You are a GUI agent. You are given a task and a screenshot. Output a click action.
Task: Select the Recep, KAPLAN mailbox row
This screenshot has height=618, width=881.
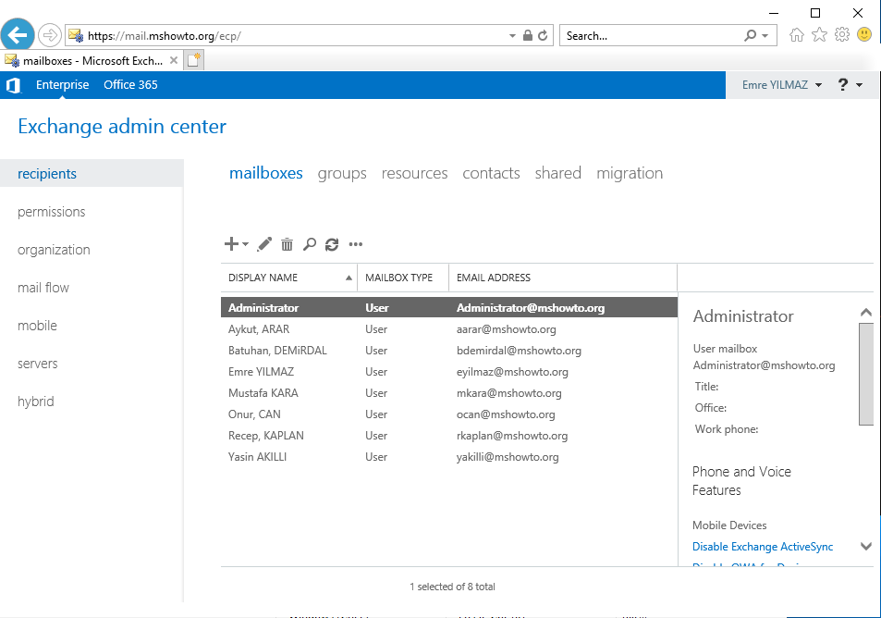pos(449,436)
